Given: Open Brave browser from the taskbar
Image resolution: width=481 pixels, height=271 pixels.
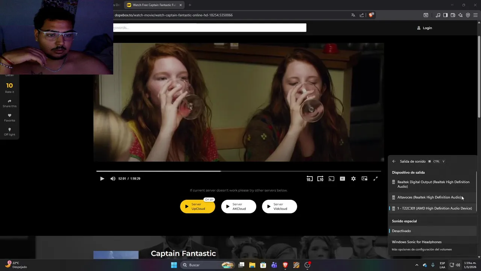Looking at the screenshot, I should click(285, 265).
